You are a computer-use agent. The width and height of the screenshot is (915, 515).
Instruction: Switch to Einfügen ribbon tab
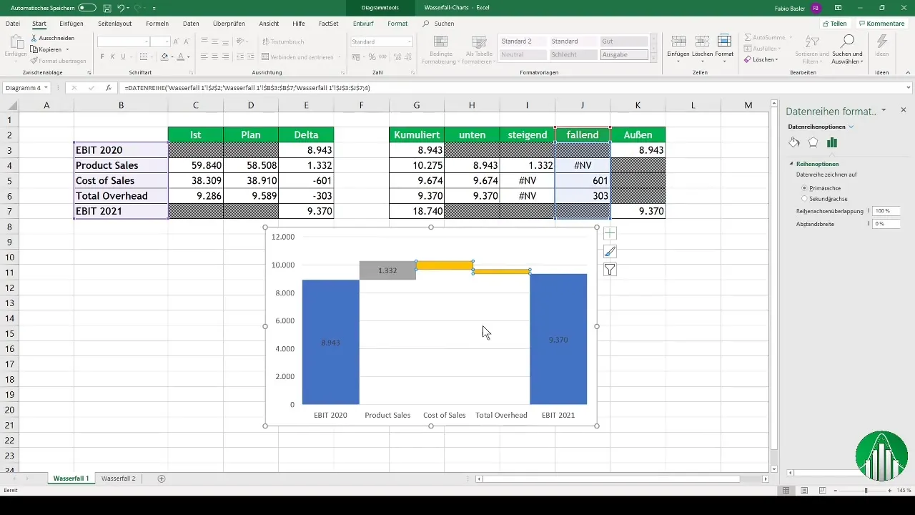(71, 24)
